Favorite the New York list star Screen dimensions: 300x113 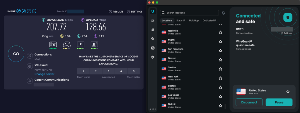click(x=220, y=78)
